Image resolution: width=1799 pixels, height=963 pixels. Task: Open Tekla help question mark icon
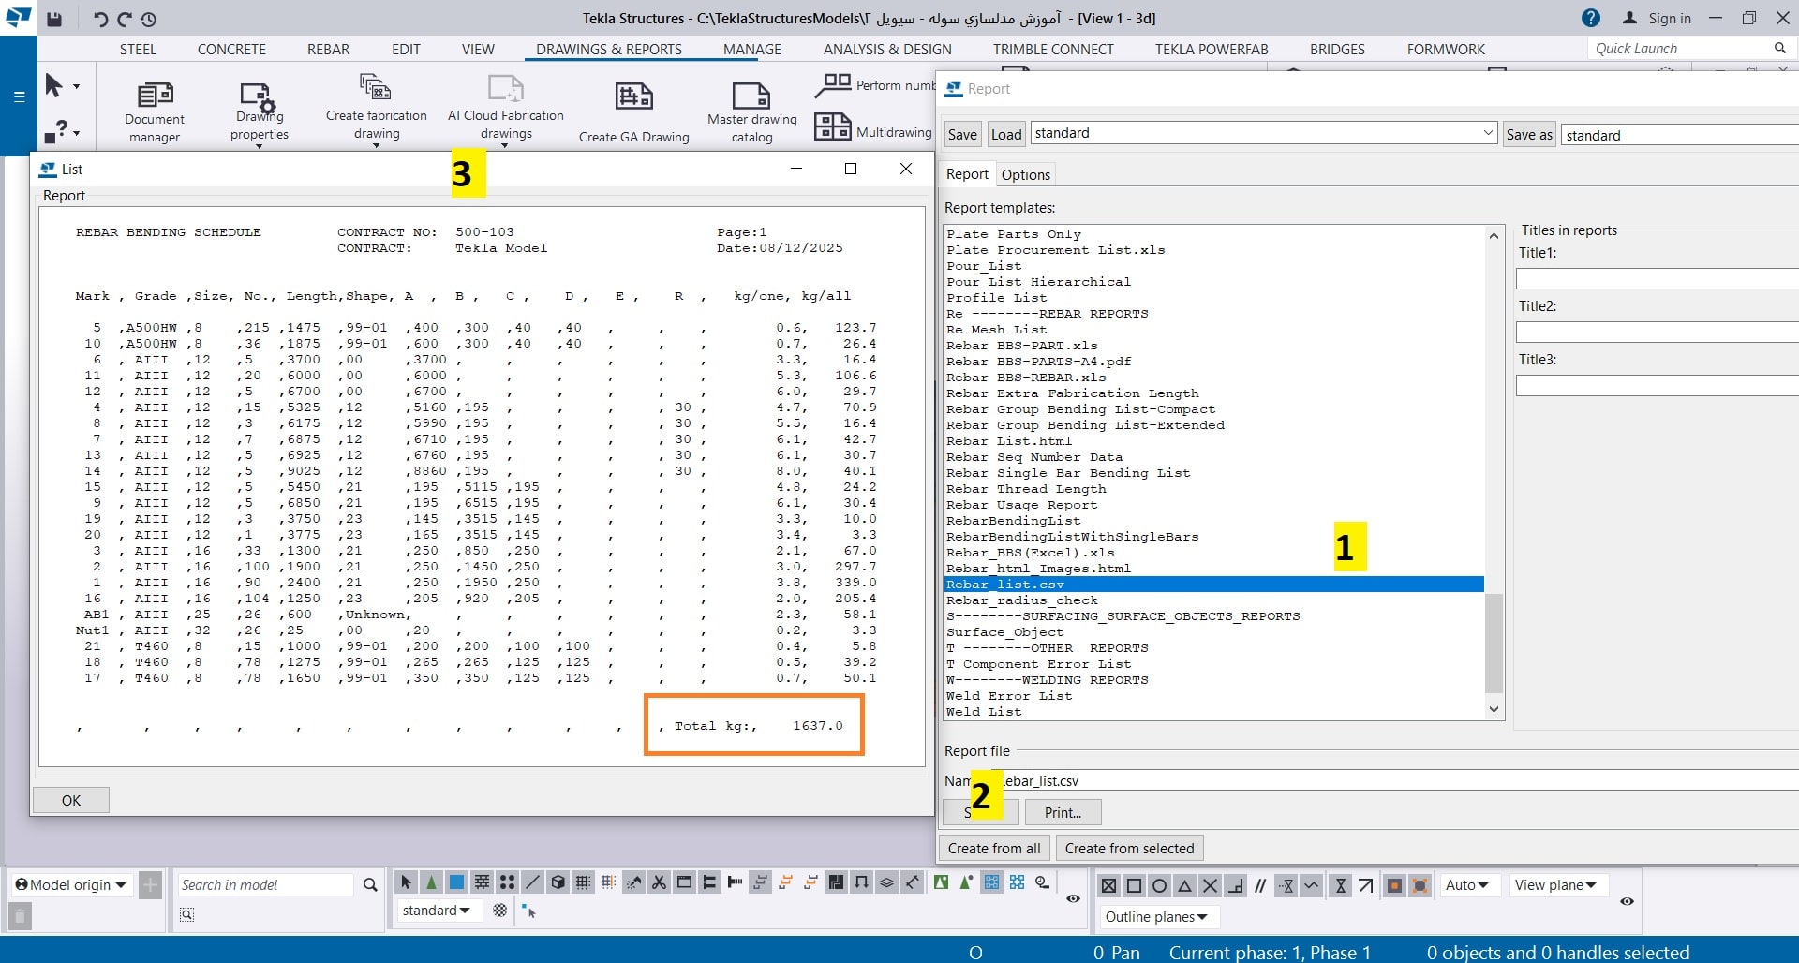[x=1591, y=18]
